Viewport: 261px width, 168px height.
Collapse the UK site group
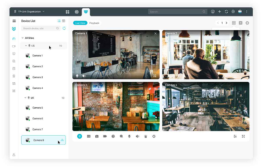click(25, 98)
